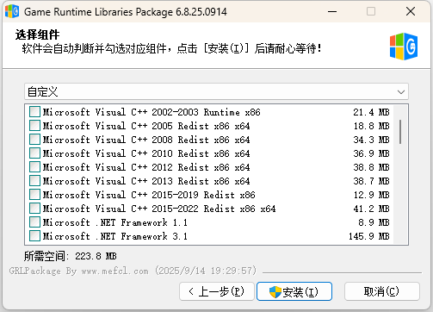Image resolution: width=433 pixels, height=312 pixels.
Task: Click the 21.4 MB size value
Action: tap(371, 112)
